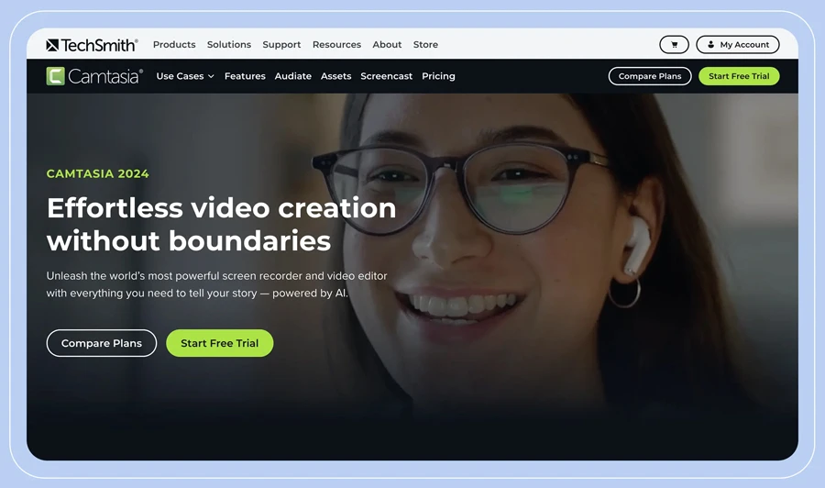Click the Camtasia logo
Image resolution: width=825 pixels, height=488 pixels.
(x=94, y=76)
